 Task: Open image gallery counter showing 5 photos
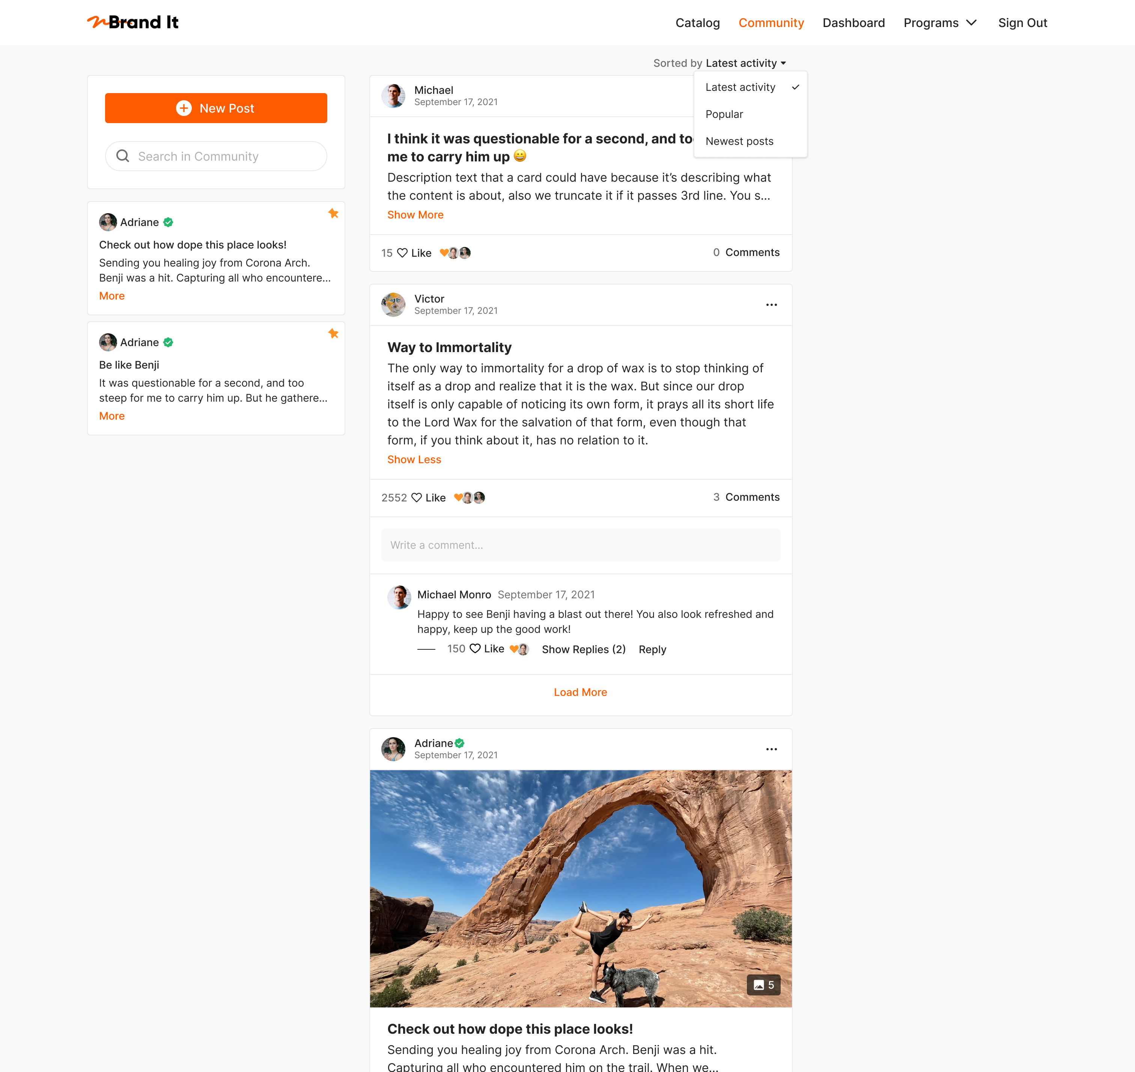click(x=763, y=985)
